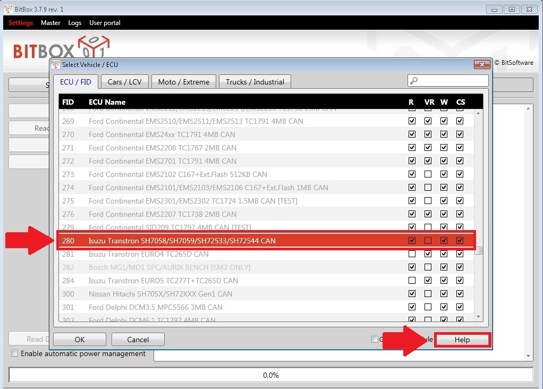Screen dimensions: 543x389
Task: Open the Settings menu
Action: click(20, 23)
